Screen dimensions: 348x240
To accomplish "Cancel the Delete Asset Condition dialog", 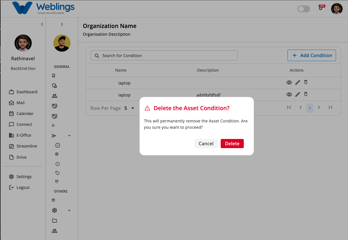I will [206, 144].
